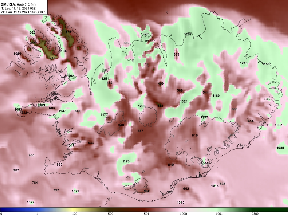Click the map value 1104
This screenshot has width=288, height=216.
63,51
